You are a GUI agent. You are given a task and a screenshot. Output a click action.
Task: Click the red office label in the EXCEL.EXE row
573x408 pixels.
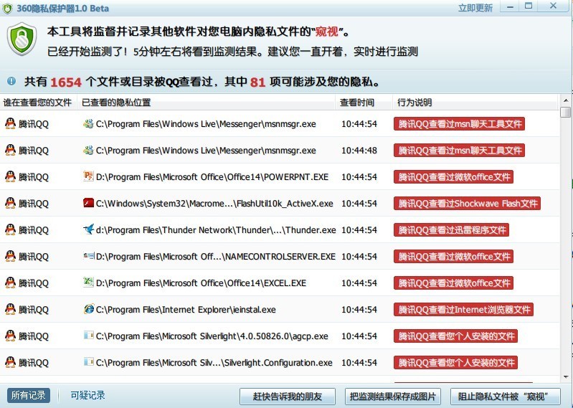[x=453, y=283]
